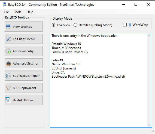Choose Add New Entry by its label
155x134 pixels.
pos(23,51)
